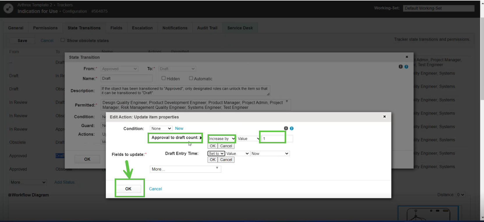Expand the Now value dropdown

tap(270, 154)
